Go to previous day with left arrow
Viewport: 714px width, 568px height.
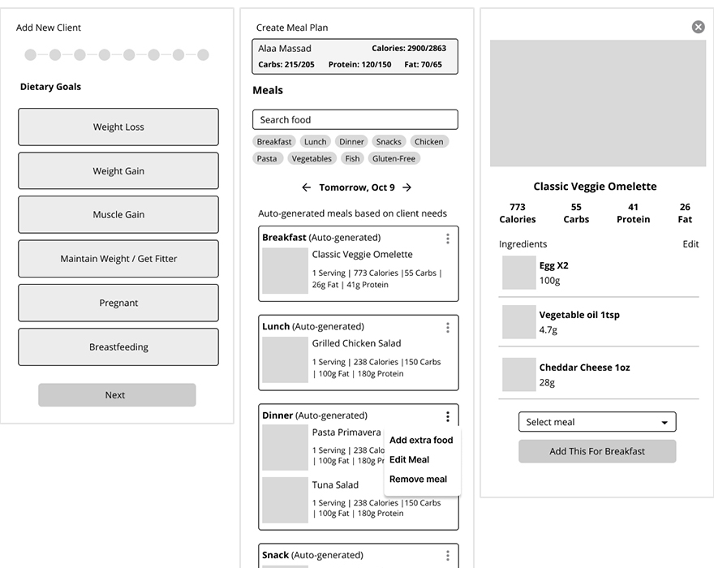[x=307, y=187]
